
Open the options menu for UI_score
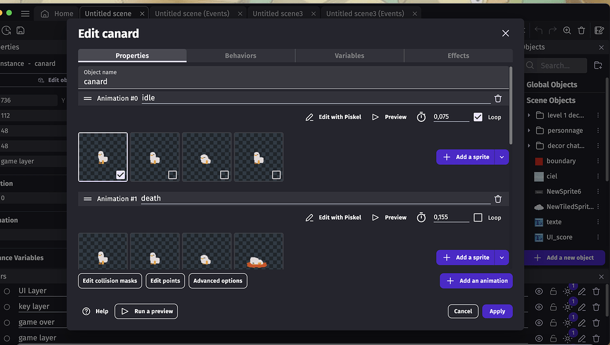pyautogui.click(x=598, y=237)
